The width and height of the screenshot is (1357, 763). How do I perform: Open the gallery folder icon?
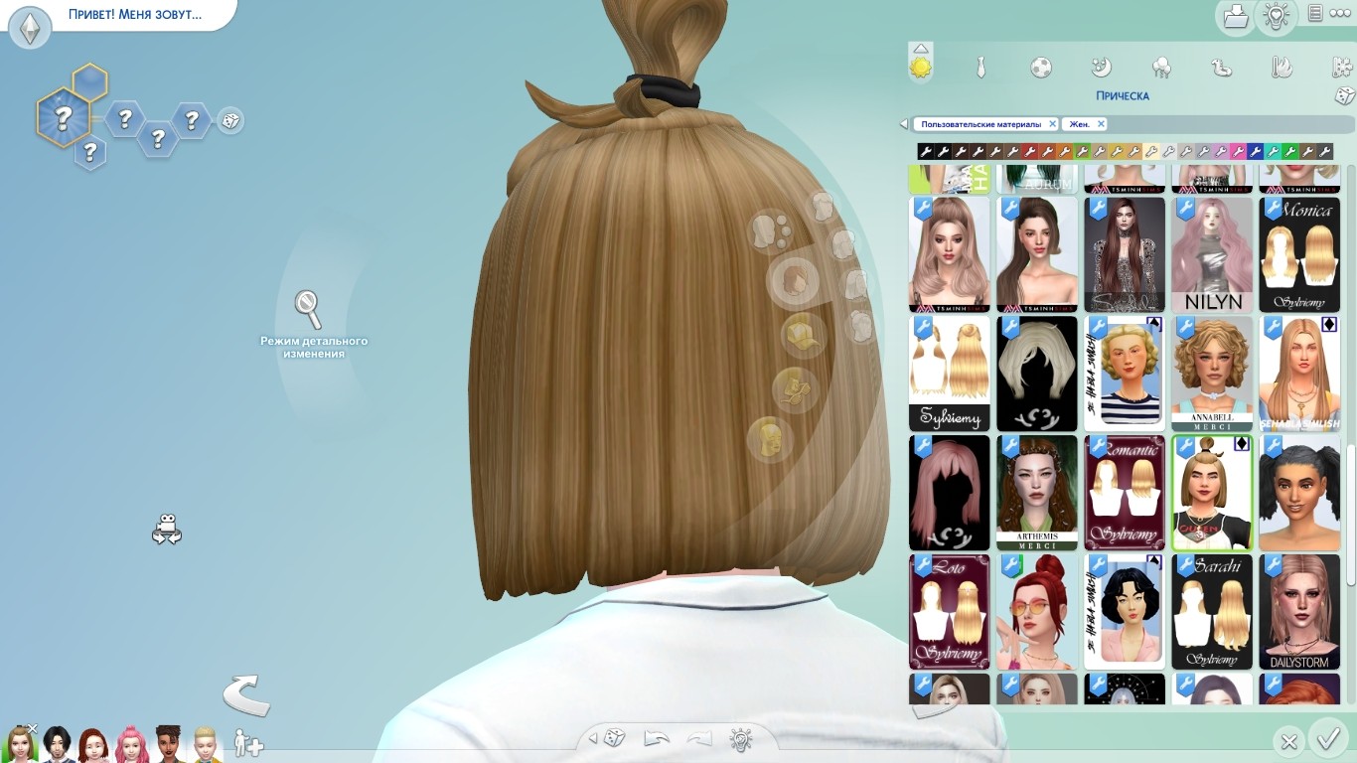click(x=1235, y=16)
